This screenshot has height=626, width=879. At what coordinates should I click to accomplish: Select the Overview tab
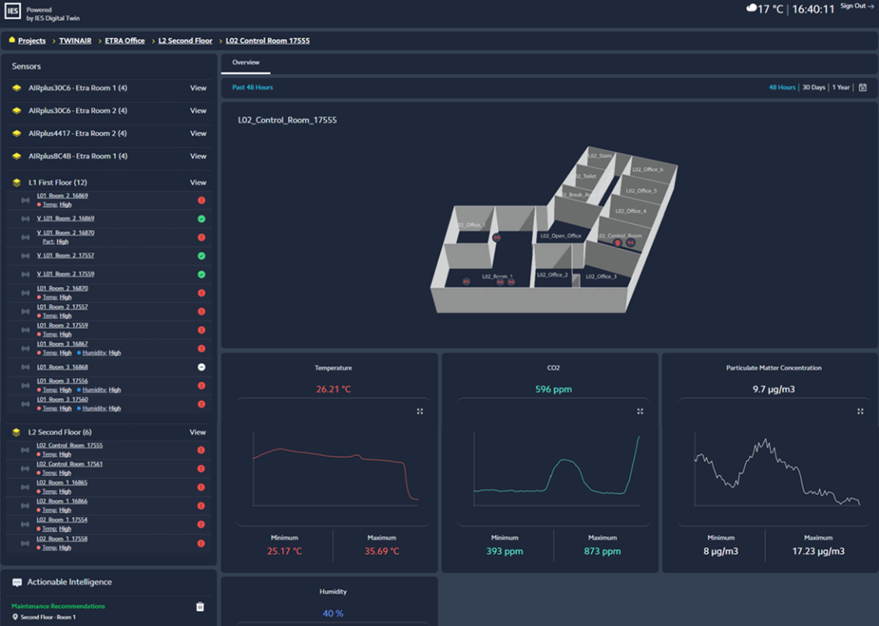[x=245, y=62]
